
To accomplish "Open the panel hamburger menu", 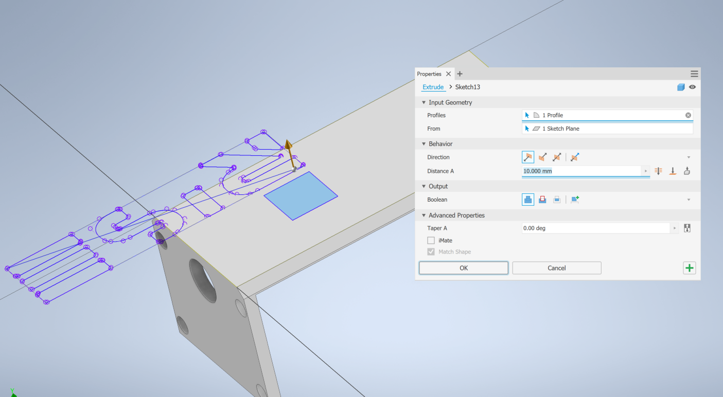I will [694, 74].
